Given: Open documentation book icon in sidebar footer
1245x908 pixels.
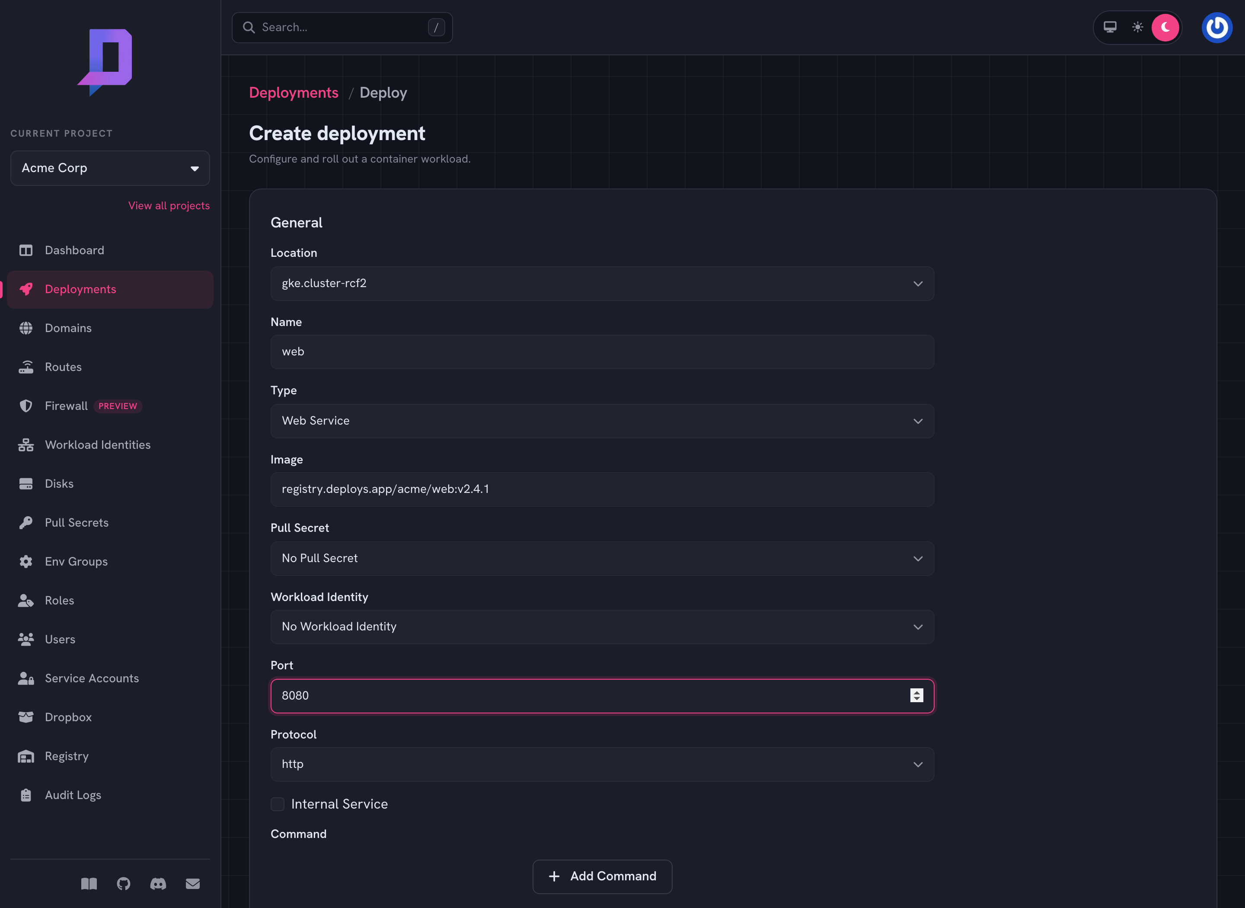Looking at the screenshot, I should [89, 884].
